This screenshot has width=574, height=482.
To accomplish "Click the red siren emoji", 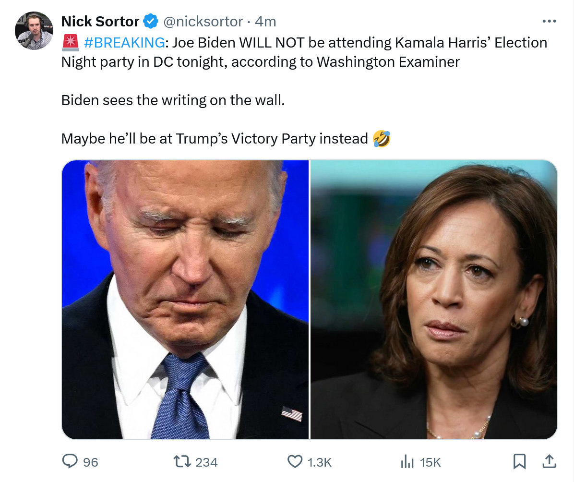I will click(71, 43).
